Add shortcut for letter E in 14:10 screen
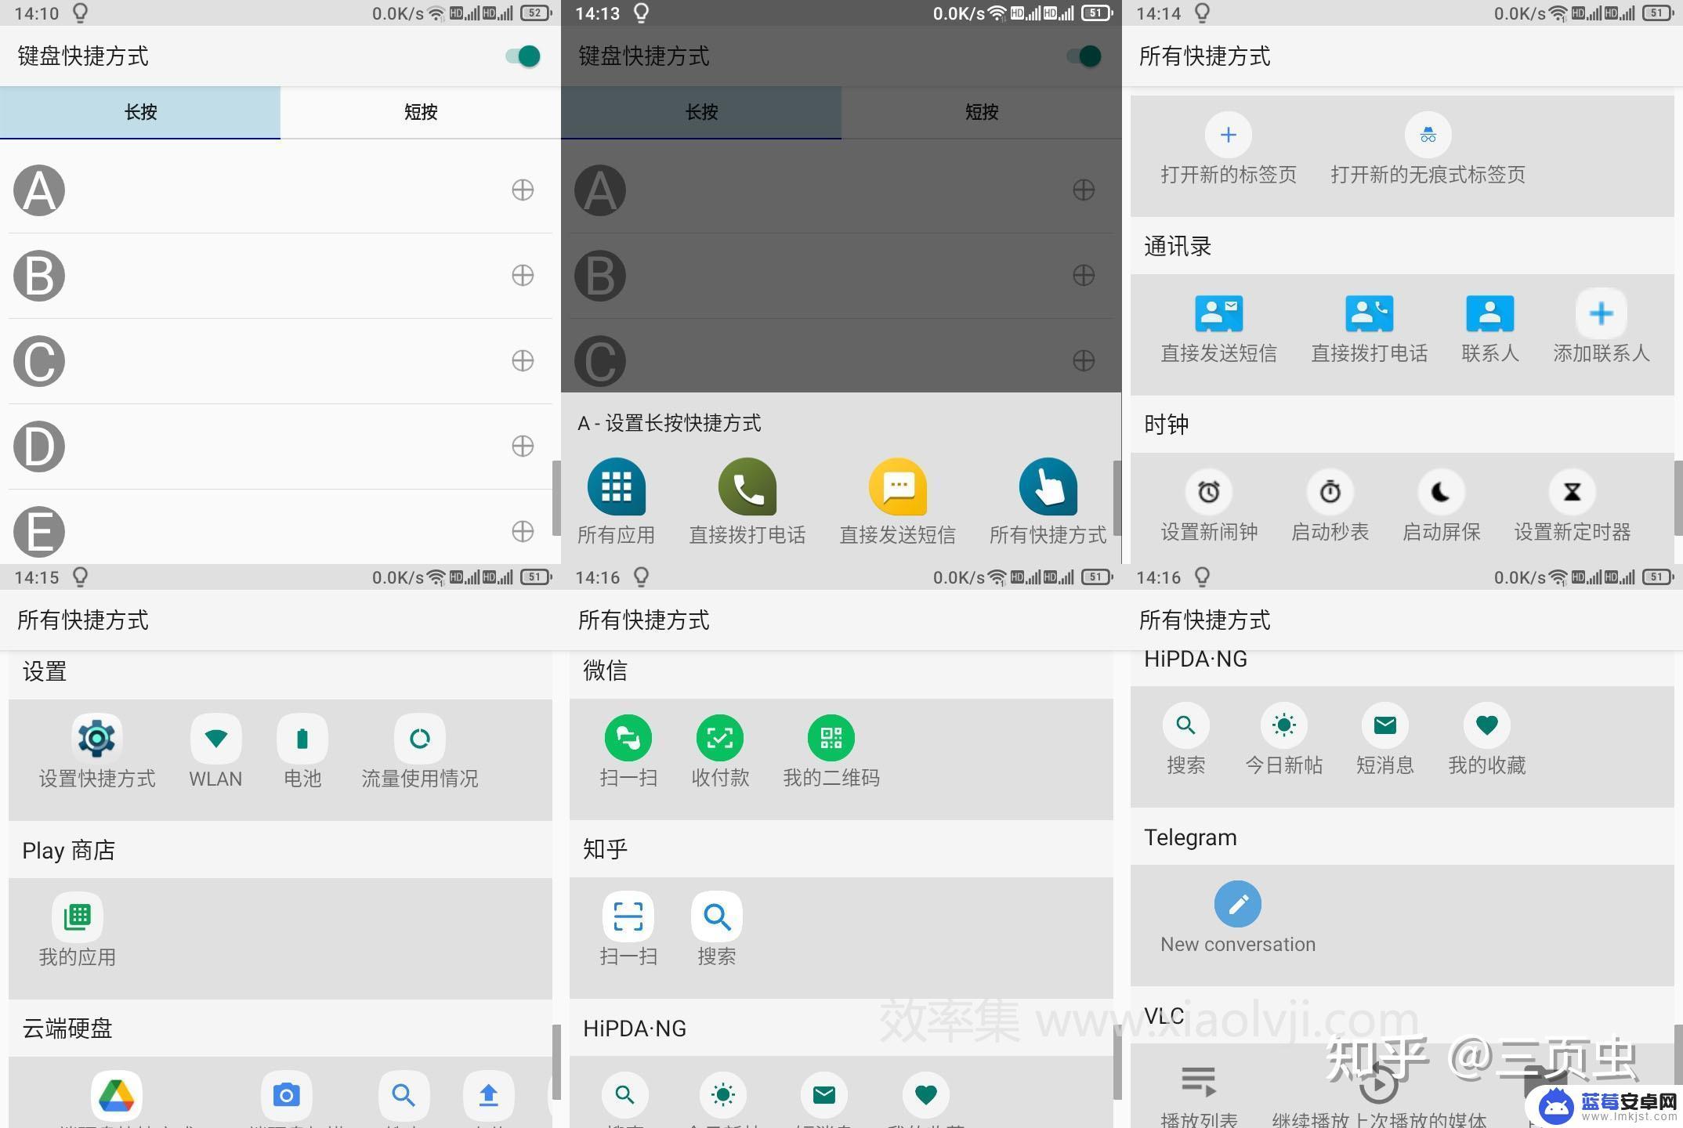Image resolution: width=1683 pixels, height=1128 pixels. (x=523, y=531)
